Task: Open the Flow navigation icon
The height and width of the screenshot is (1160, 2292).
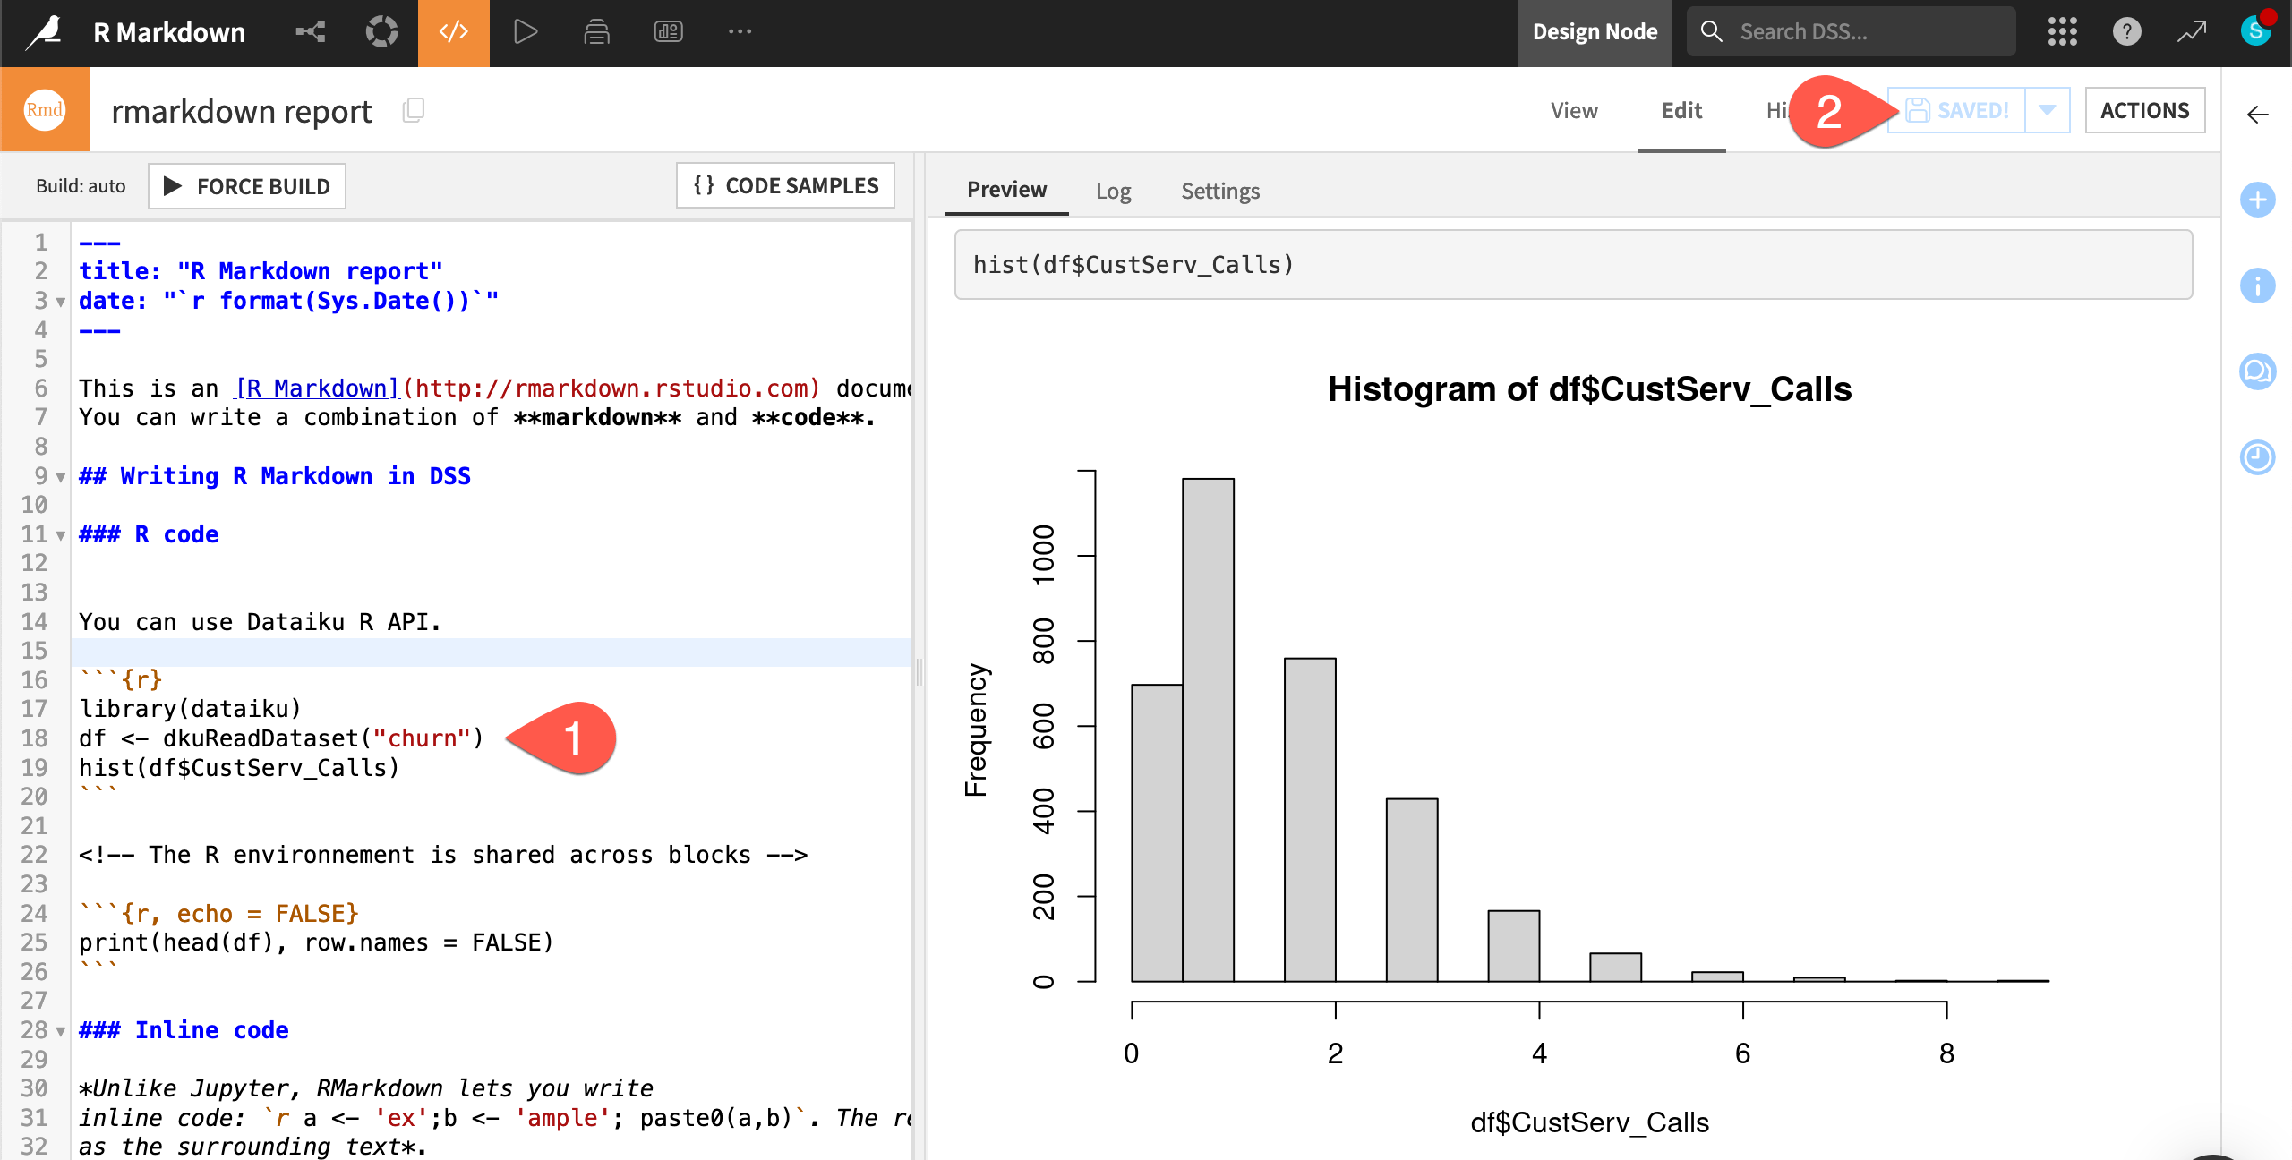Action: pyautogui.click(x=310, y=31)
